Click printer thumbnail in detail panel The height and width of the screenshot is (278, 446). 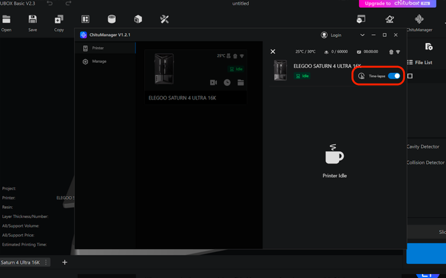pos(280,70)
